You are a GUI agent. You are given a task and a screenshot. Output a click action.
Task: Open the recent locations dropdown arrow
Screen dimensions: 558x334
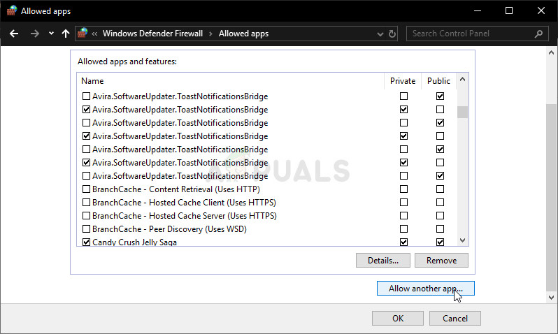point(51,34)
